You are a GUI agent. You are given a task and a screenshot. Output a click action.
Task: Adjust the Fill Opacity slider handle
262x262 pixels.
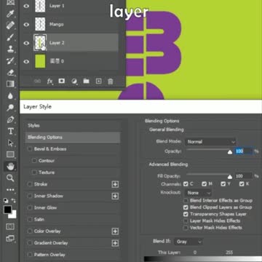point(230,177)
